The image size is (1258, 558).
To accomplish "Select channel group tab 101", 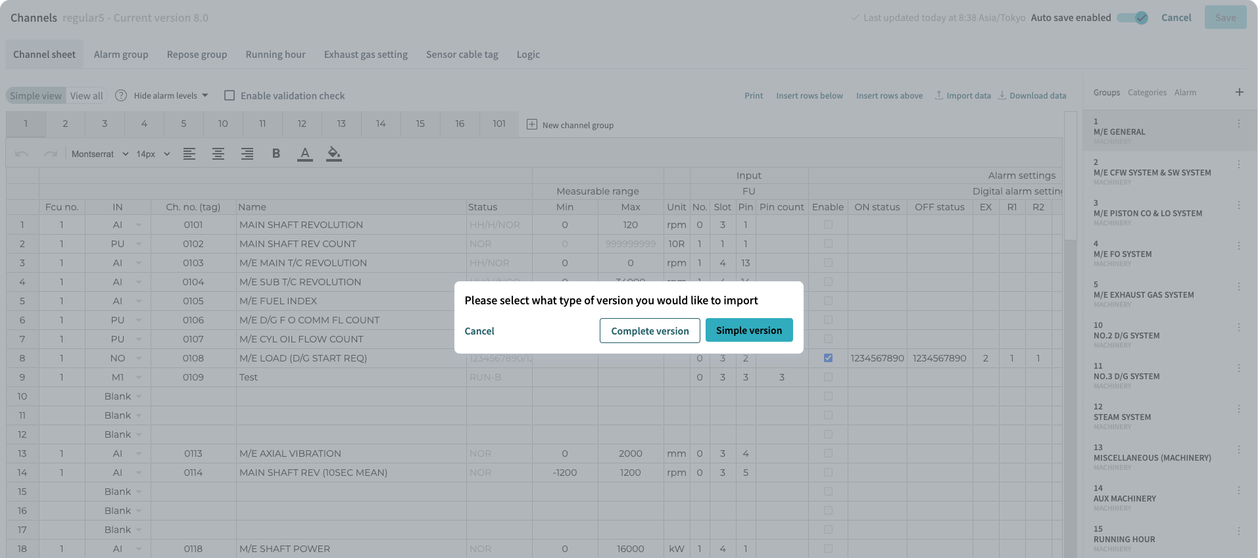I will point(499,124).
